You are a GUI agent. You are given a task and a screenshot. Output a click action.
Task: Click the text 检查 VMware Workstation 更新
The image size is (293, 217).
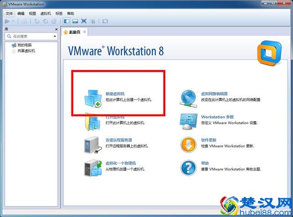click(x=228, y=146)
